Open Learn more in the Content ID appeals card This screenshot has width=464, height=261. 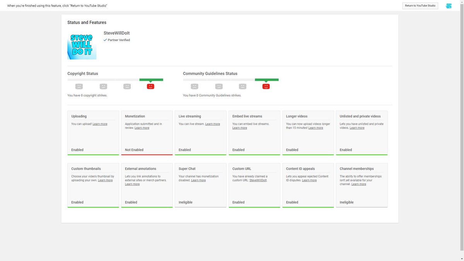tap(309, 181)
